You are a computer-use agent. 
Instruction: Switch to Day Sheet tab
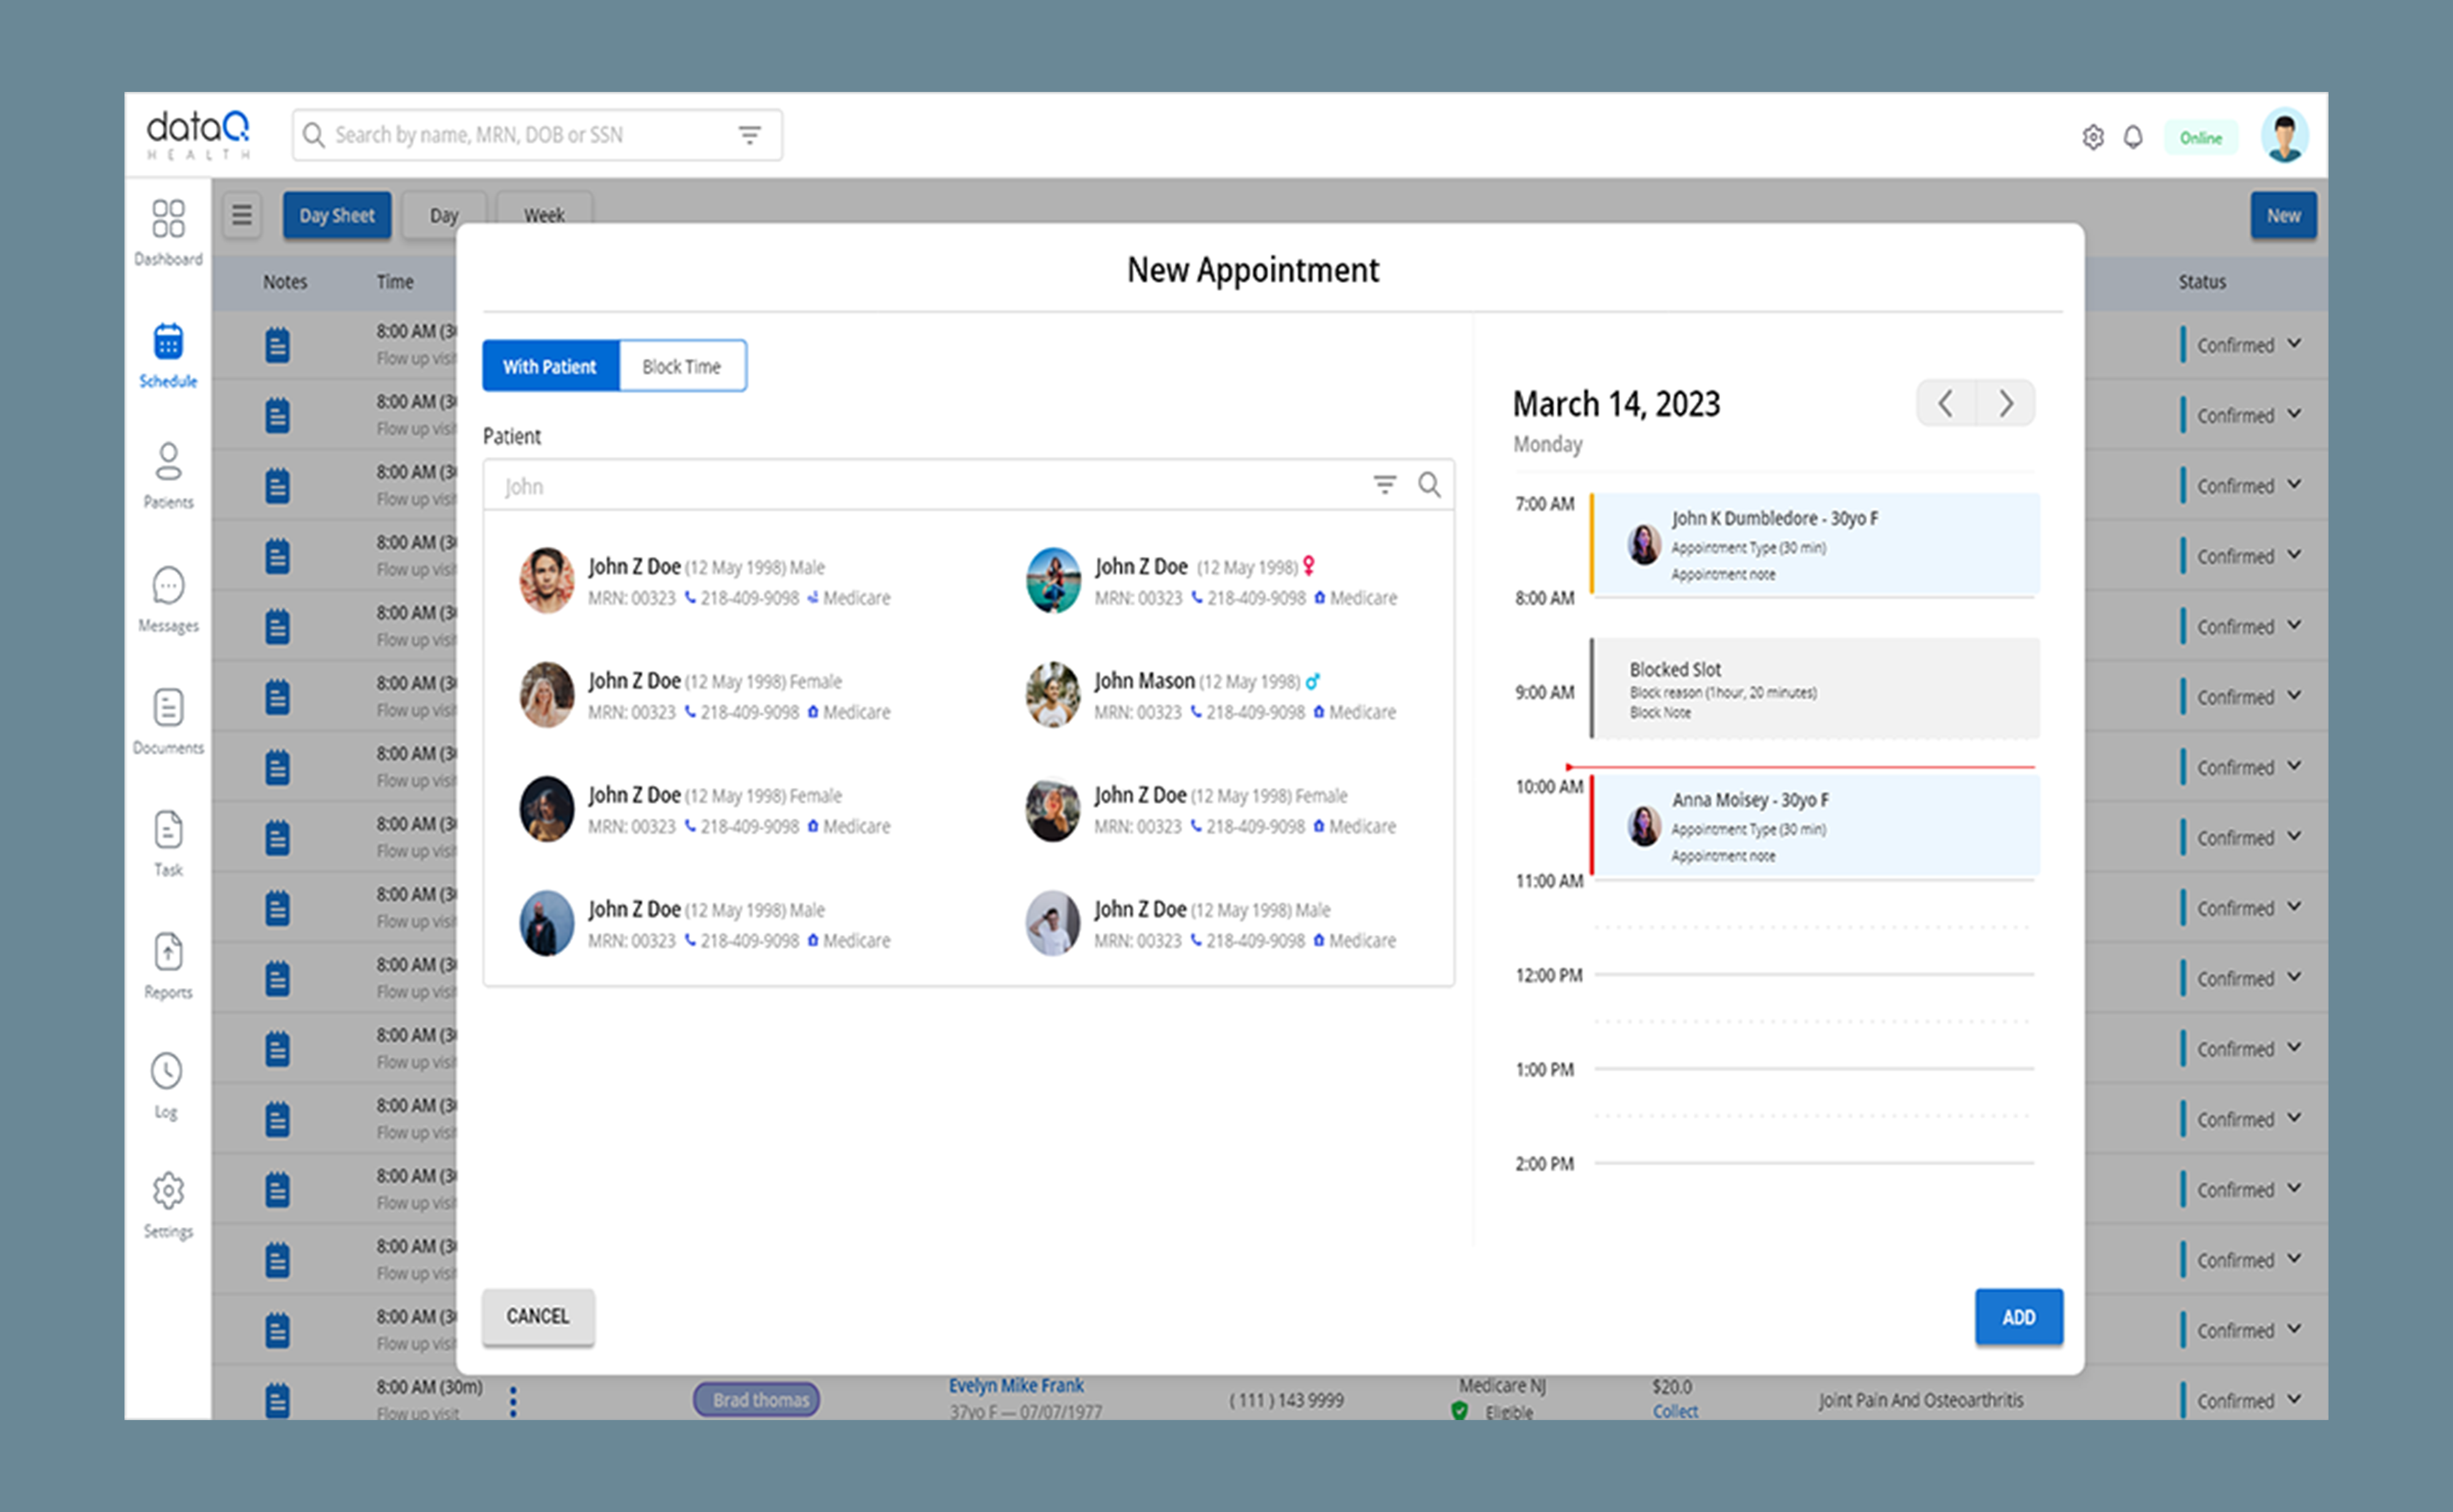click(x=336, y=215)
